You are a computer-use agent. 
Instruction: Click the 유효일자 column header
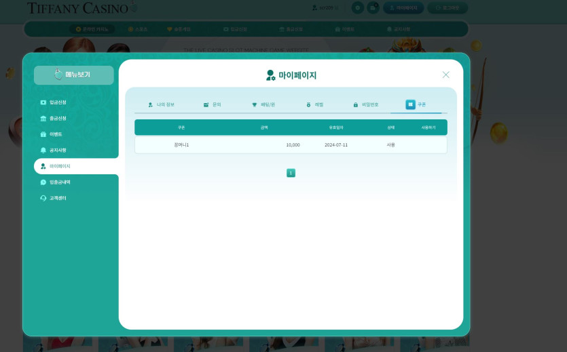tap(336, 128)
